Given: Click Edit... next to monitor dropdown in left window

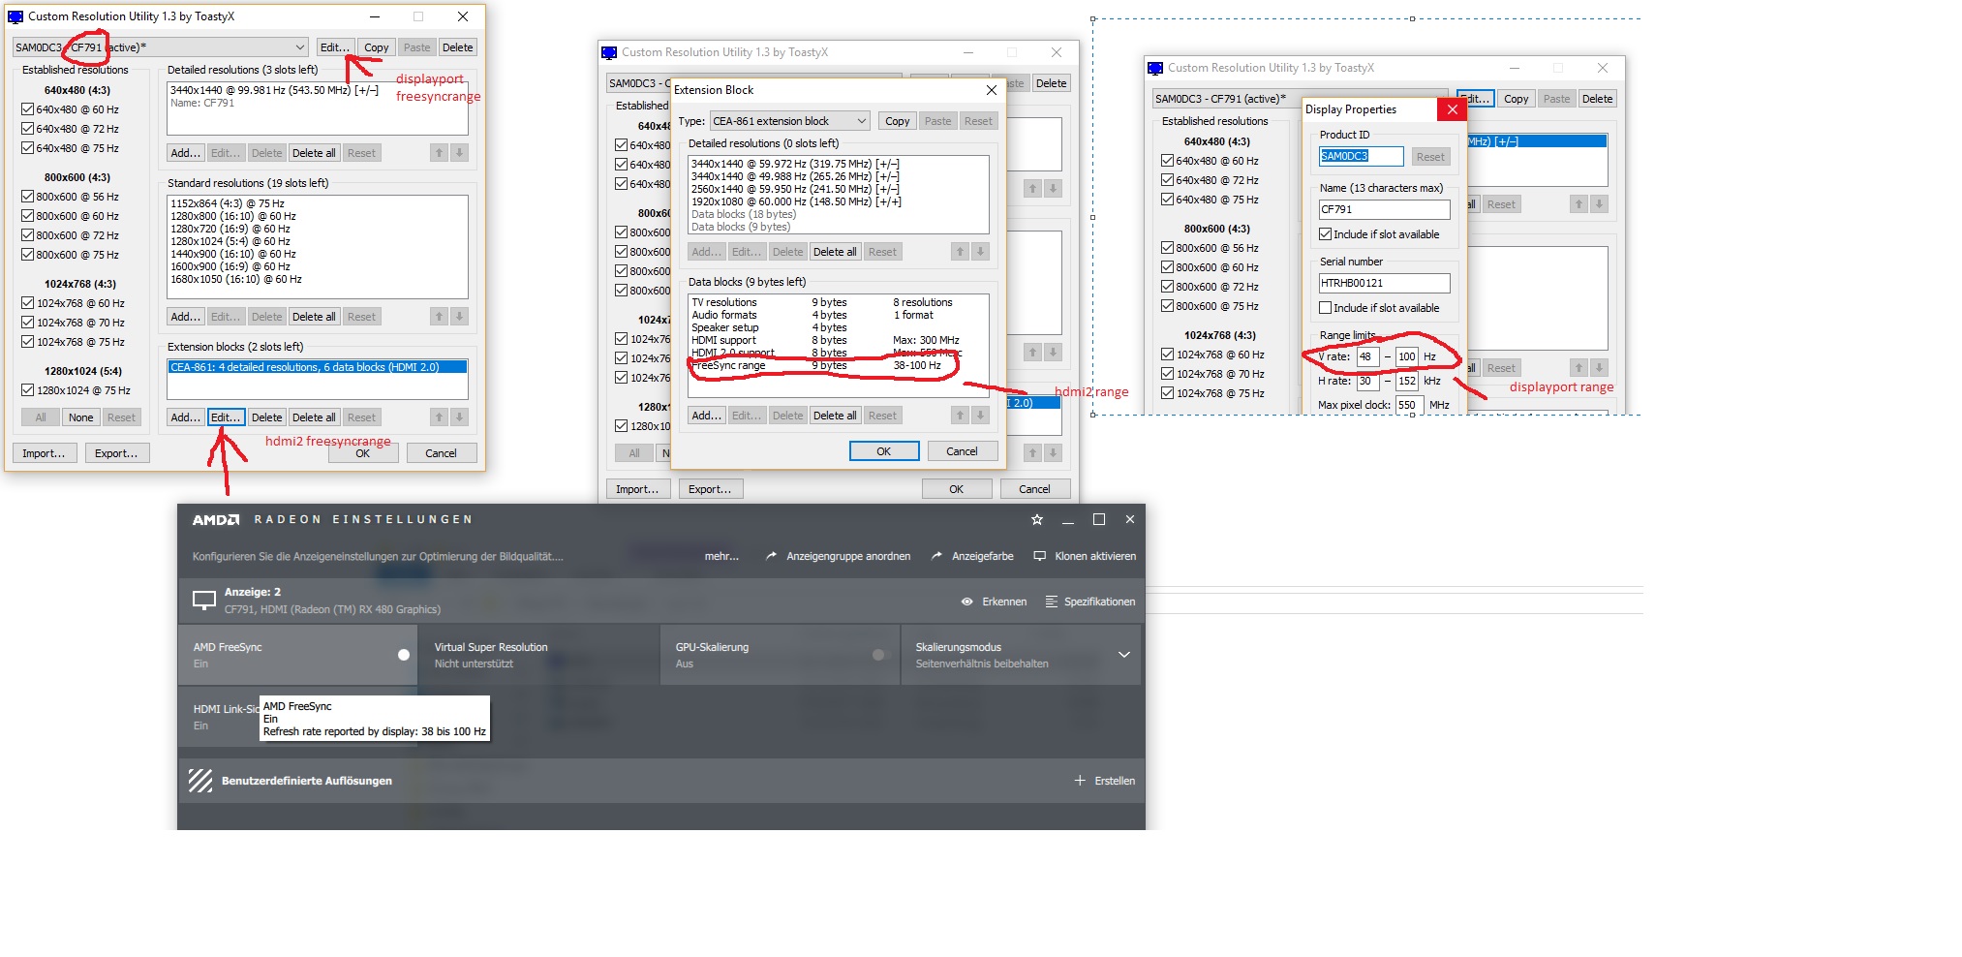Looking at the screenshot, I should (335, 47).
